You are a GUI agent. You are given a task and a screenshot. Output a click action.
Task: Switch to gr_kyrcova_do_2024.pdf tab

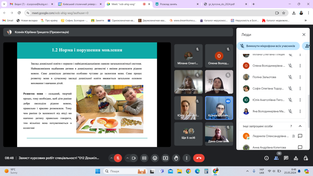226,4
